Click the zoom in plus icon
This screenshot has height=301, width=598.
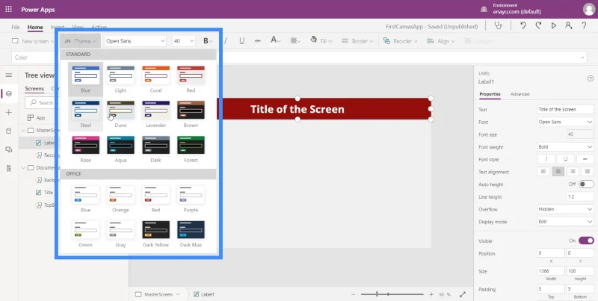click(x=431, y=294)
